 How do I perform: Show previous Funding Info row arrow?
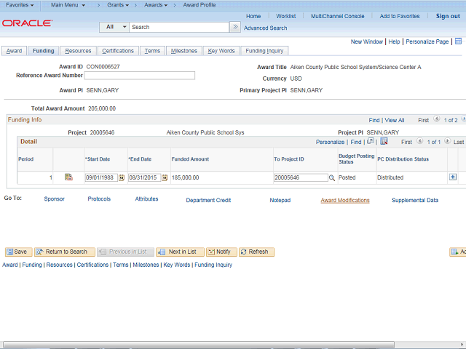(436, 119)
